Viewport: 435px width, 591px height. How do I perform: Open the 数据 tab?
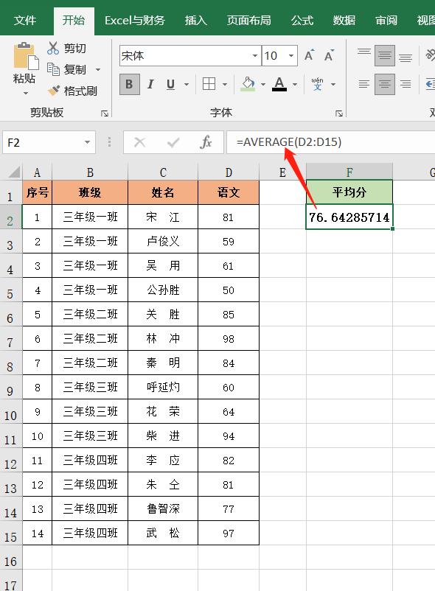pos(344,20)
